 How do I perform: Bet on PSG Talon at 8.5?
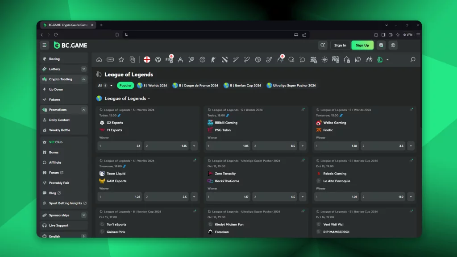point(274,146)
